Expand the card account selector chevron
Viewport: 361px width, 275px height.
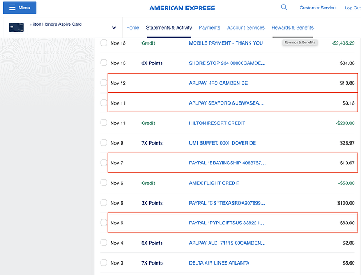(114, 28)
